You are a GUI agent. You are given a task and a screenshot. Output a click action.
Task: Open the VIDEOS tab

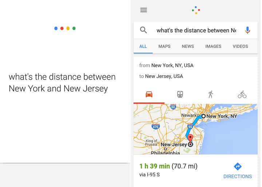click(240, 46)
